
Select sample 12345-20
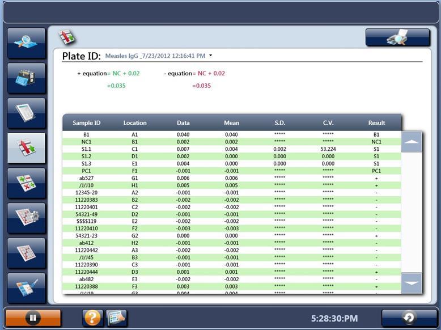86,193
